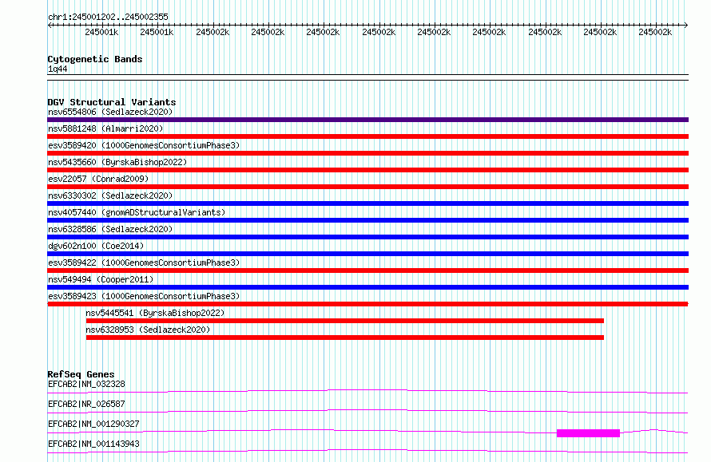
Task: Open nsv4057440 (gnomADStructuralVariants) entry
Action: click(137, 212)
